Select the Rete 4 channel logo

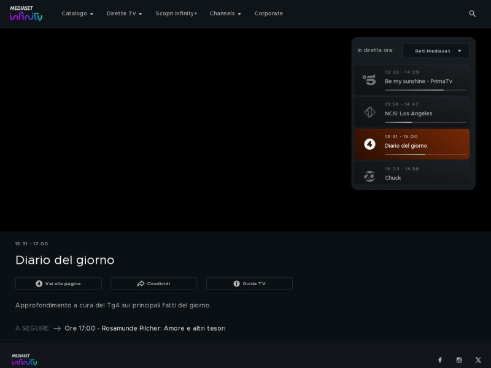point(369,144)
